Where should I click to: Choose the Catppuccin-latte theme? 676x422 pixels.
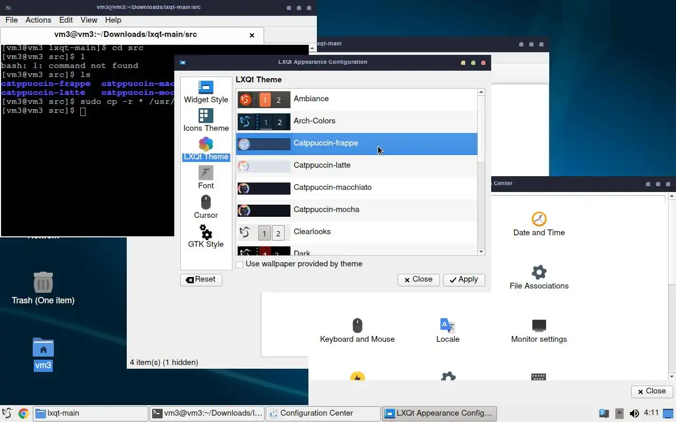coord(356,166)
